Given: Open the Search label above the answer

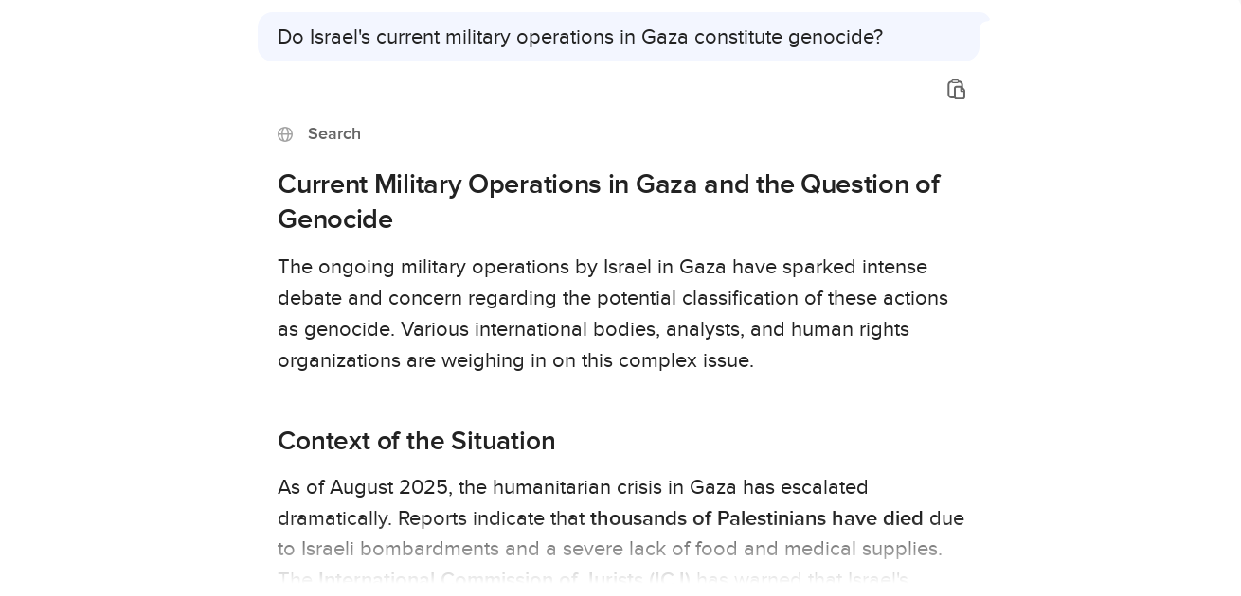Looking at the screenshot, I should (x=333, y=134).
